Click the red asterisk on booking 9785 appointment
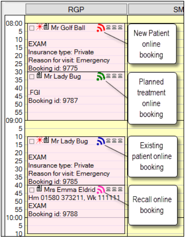The image size is (185, 238). [x=40, y=140]
